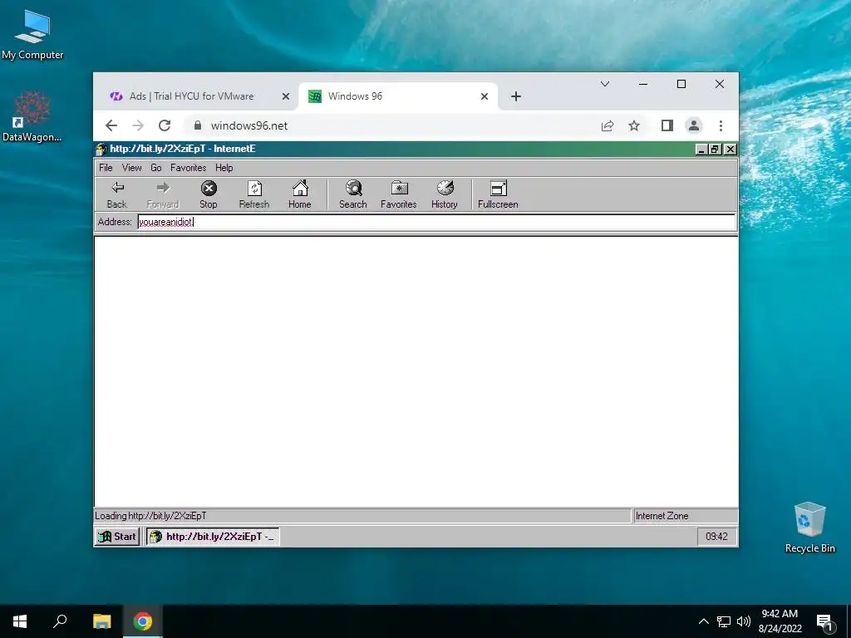Show hidden system tray icons

click(703, 621)
